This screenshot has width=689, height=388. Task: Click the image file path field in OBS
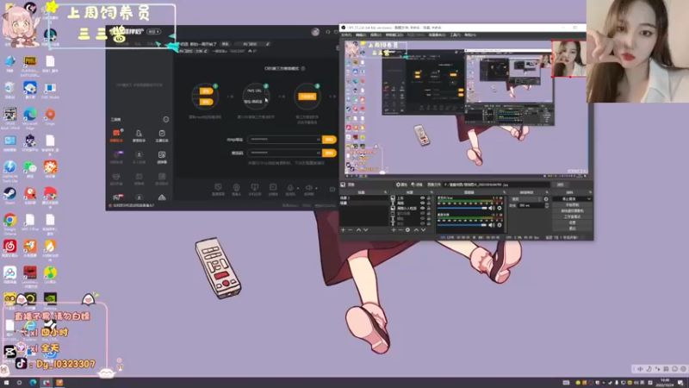click(x=497, y=185)
